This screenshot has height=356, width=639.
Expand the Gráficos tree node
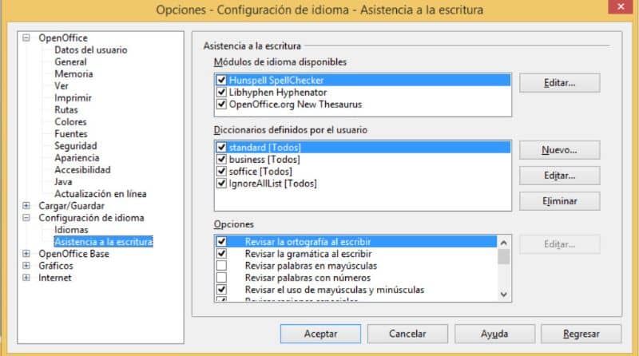26,266
